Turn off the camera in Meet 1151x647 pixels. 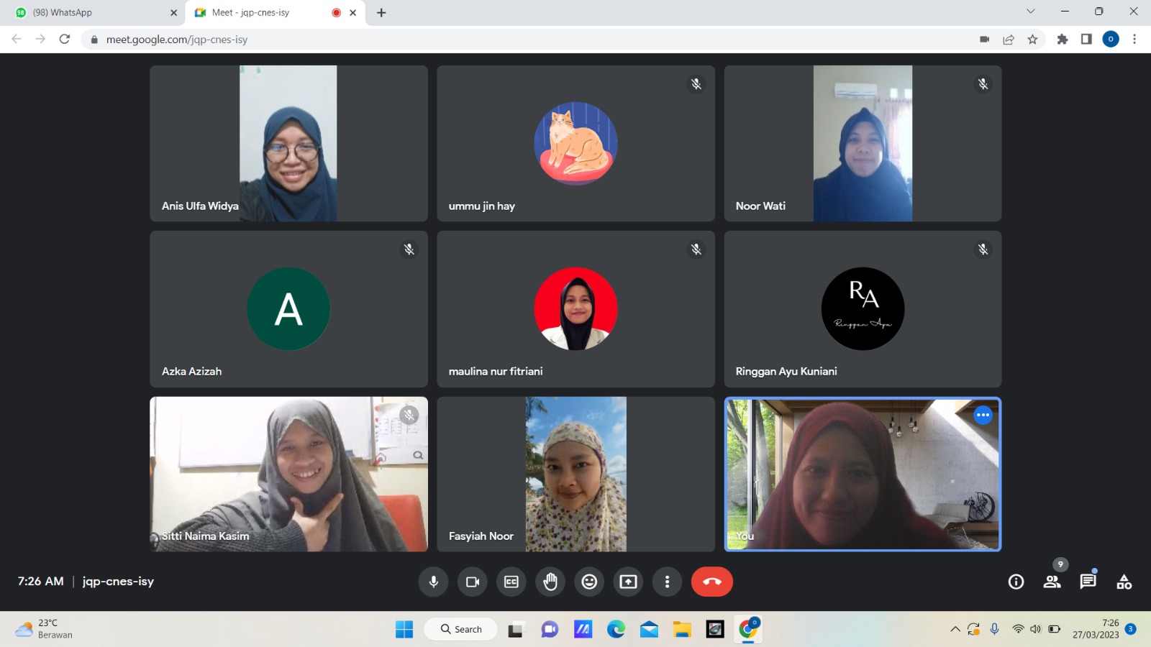click(472, 582)
